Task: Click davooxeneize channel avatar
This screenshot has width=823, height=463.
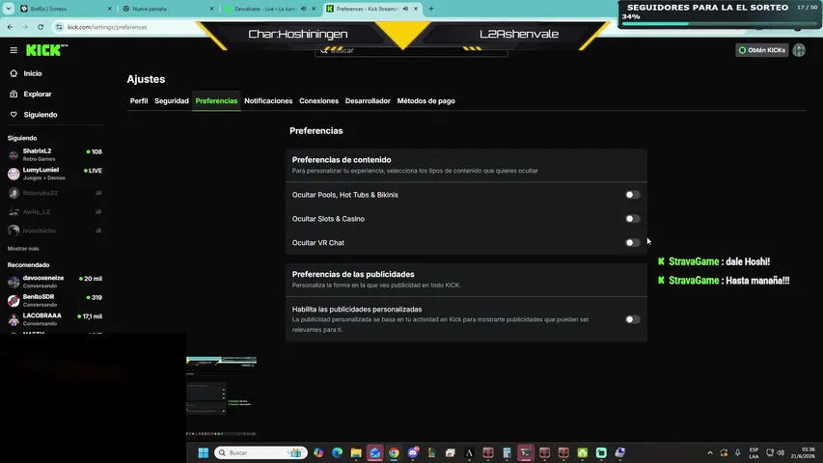Action: pyautogui.click(x=14, y=282)
